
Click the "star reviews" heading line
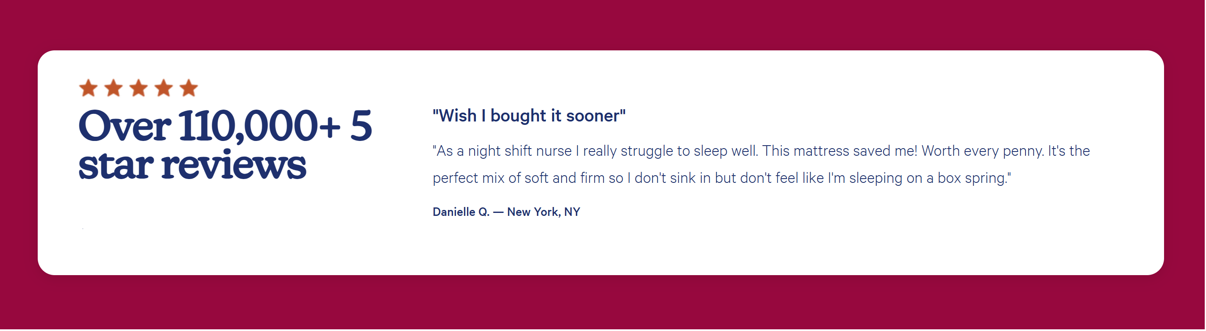[x=192, y=165]
